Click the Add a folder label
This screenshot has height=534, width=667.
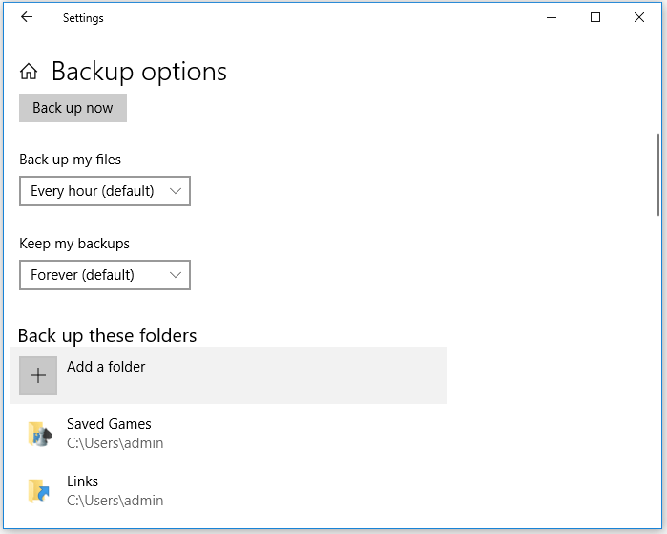106,367
